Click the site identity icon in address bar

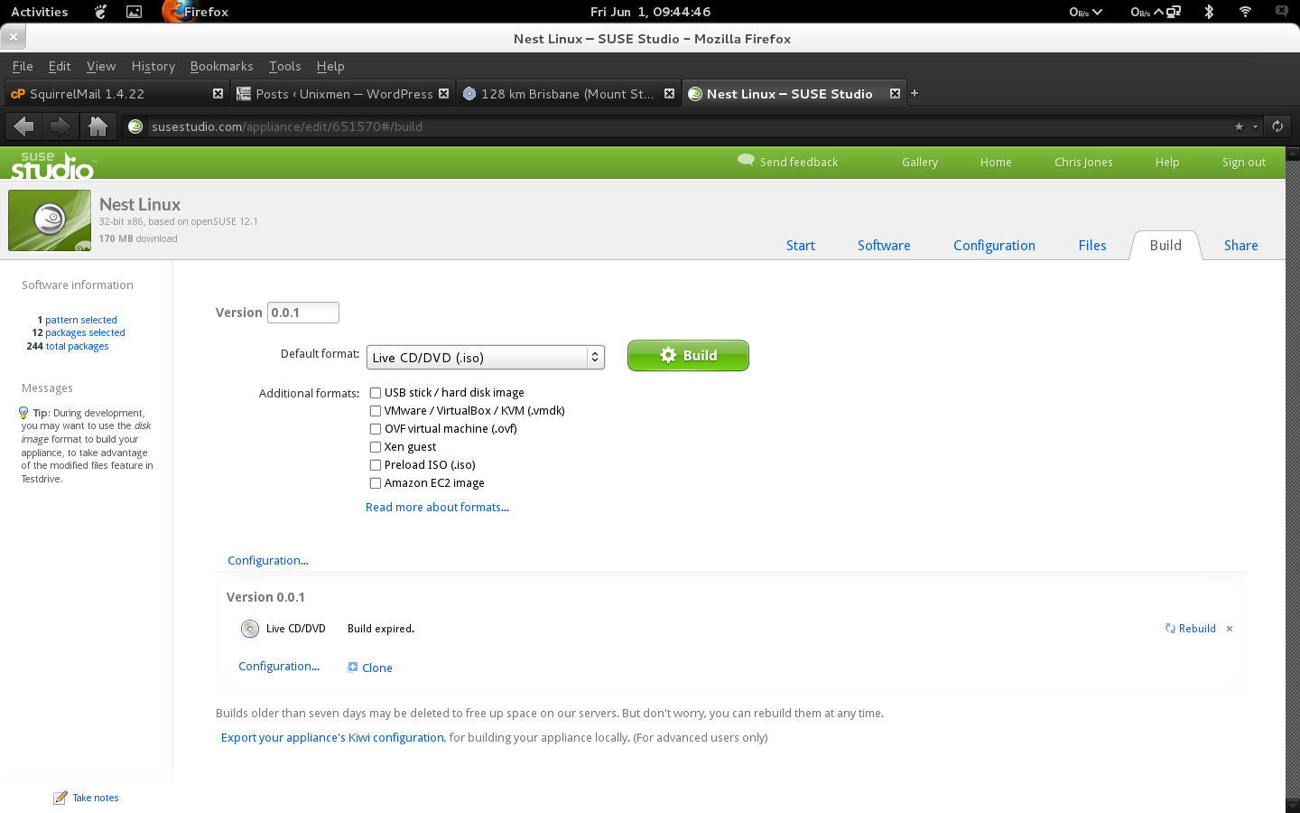(x=135, y=126)
